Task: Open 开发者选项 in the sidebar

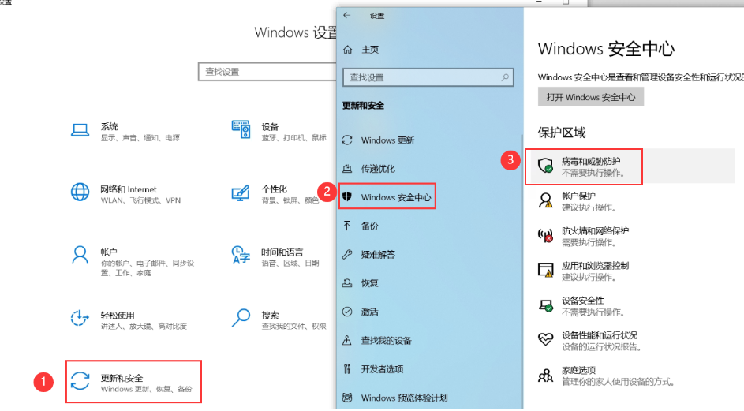Action: pos(382,369)
